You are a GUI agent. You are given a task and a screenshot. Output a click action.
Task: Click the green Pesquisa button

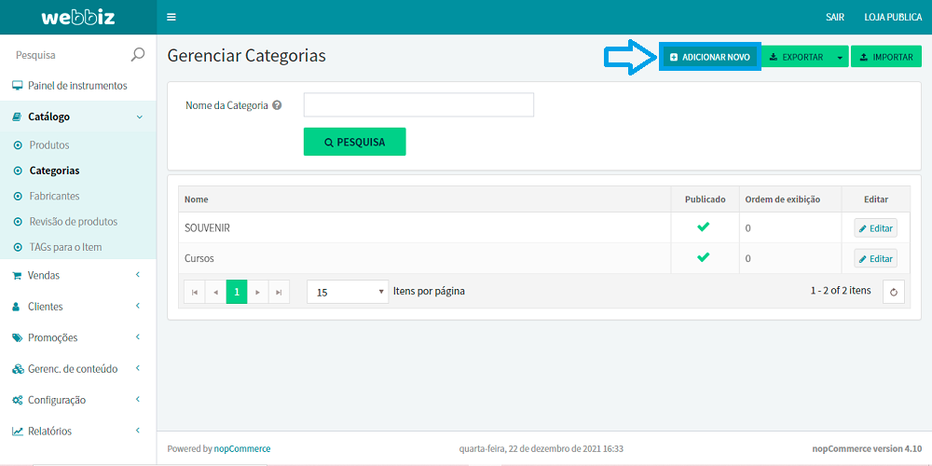click(x=354, y=142)
